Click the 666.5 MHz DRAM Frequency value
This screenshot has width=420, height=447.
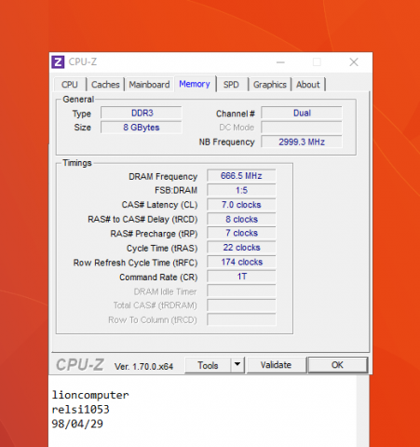point(241,176)
